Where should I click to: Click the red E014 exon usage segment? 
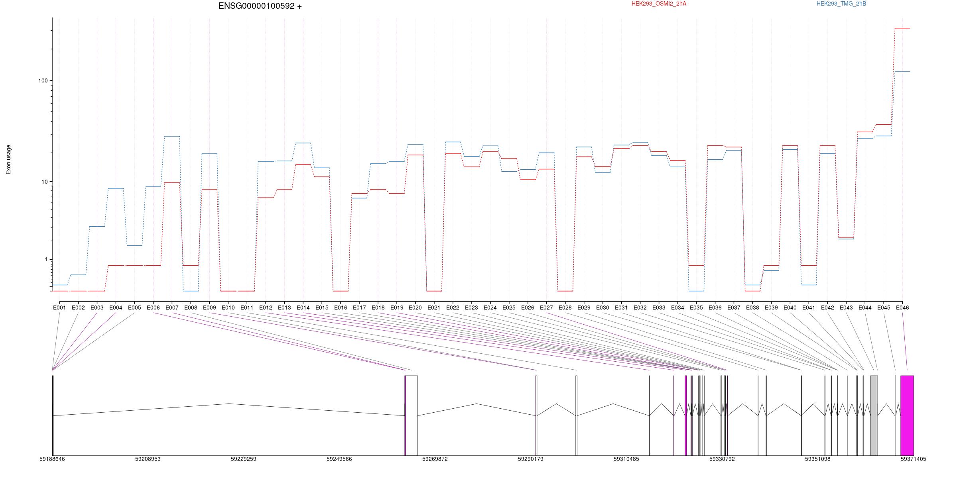[x=303, y=165]
